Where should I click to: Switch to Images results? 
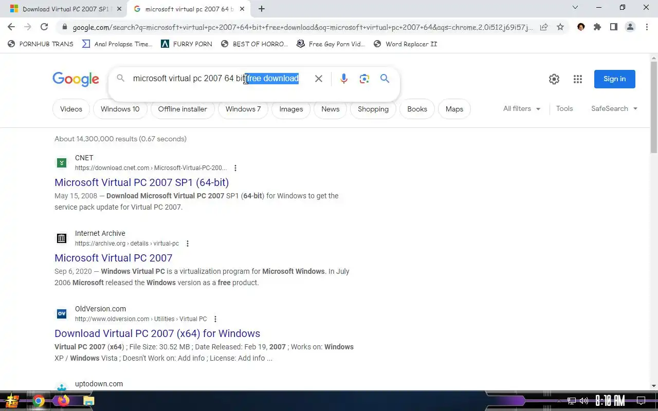pos(291,109)
